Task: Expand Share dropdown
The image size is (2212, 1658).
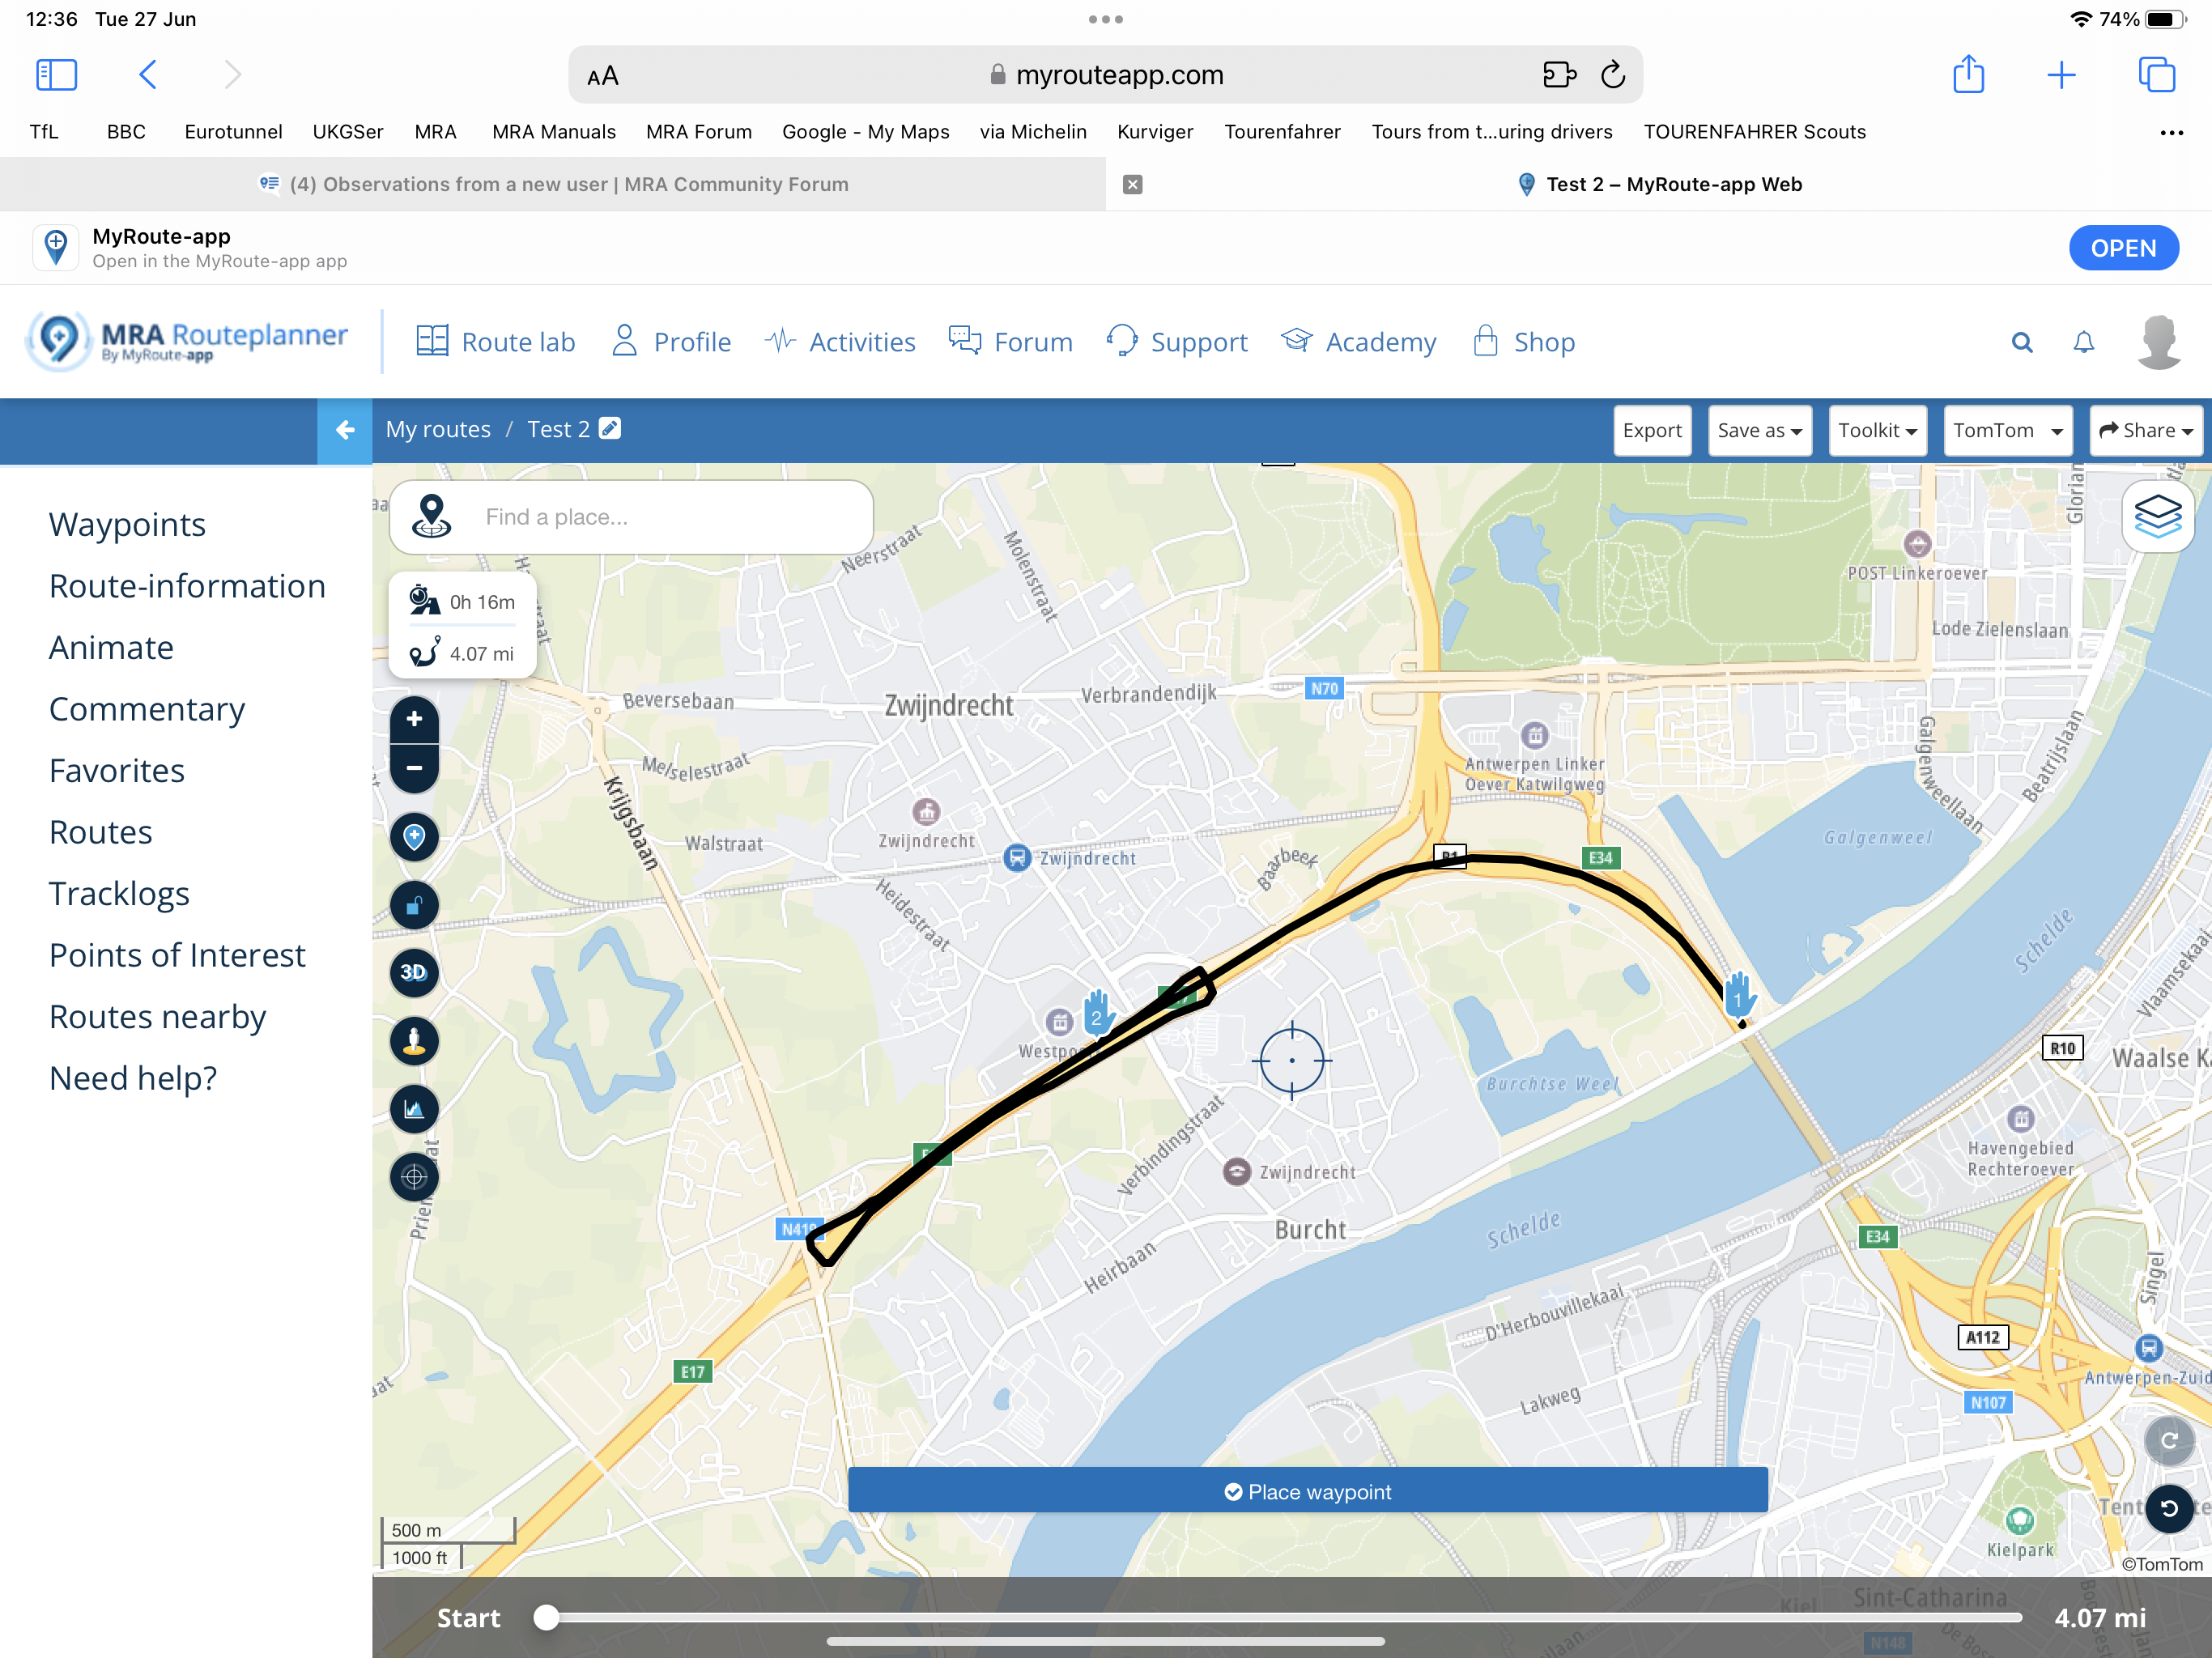Action: (x=2146, y=430)
